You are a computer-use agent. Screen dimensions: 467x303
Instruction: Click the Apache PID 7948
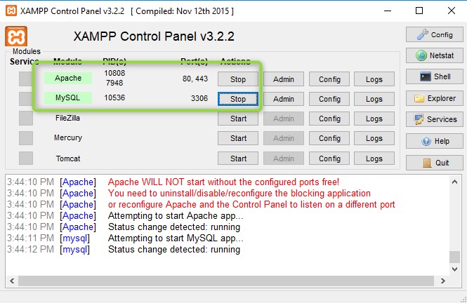114,83
